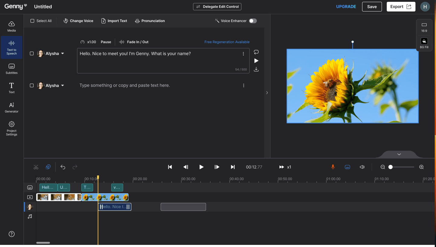Open the BG Fill option
Viewport: 436px width, 247px height.
pyautogui.click(x=424, y=43)
